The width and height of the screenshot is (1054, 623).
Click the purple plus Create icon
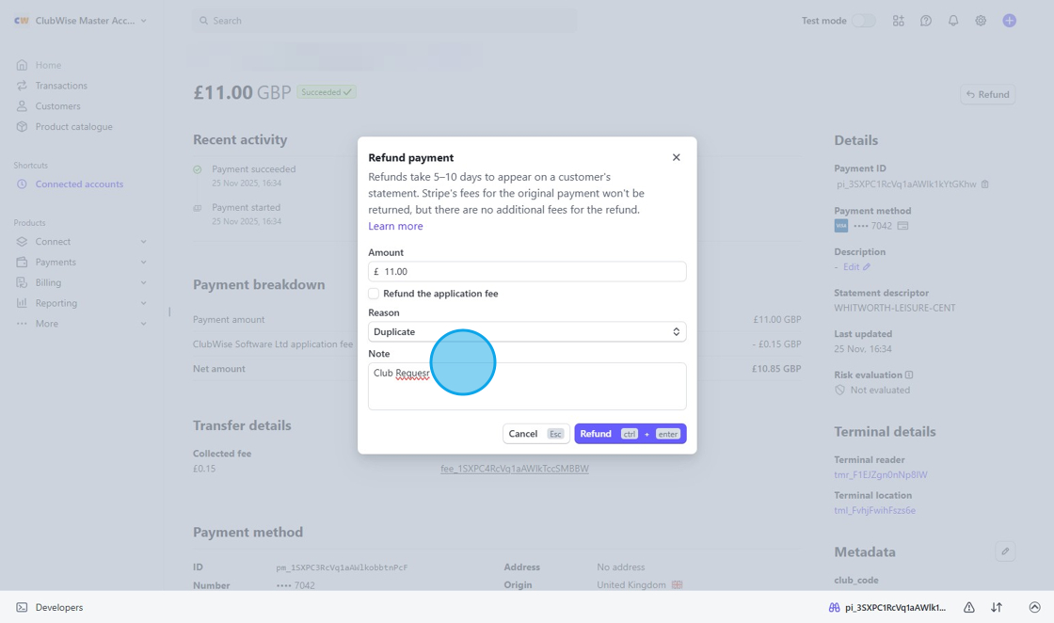click(1009, 20)
